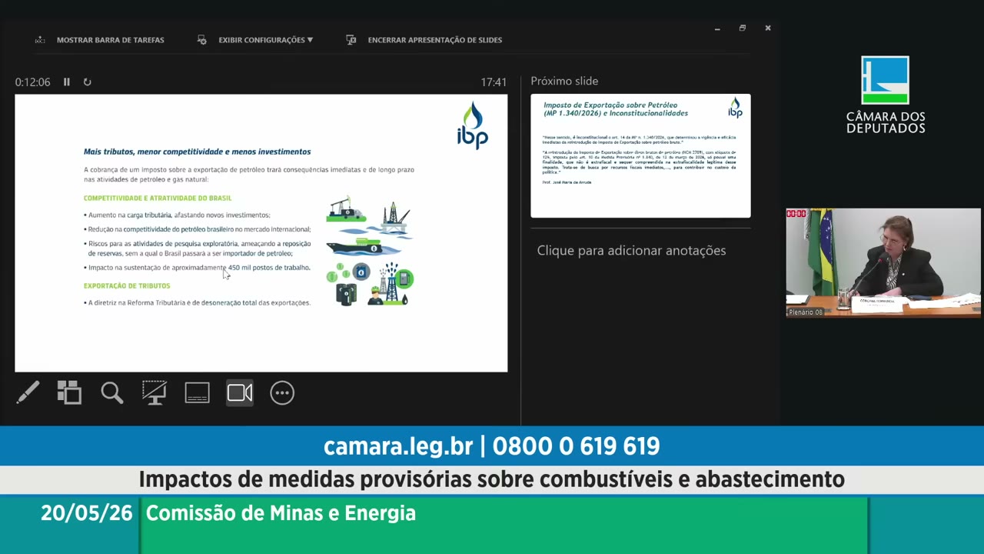Pause the presentation timer
The width and height of the screenshot is (984, 554).
coord(67,82)
